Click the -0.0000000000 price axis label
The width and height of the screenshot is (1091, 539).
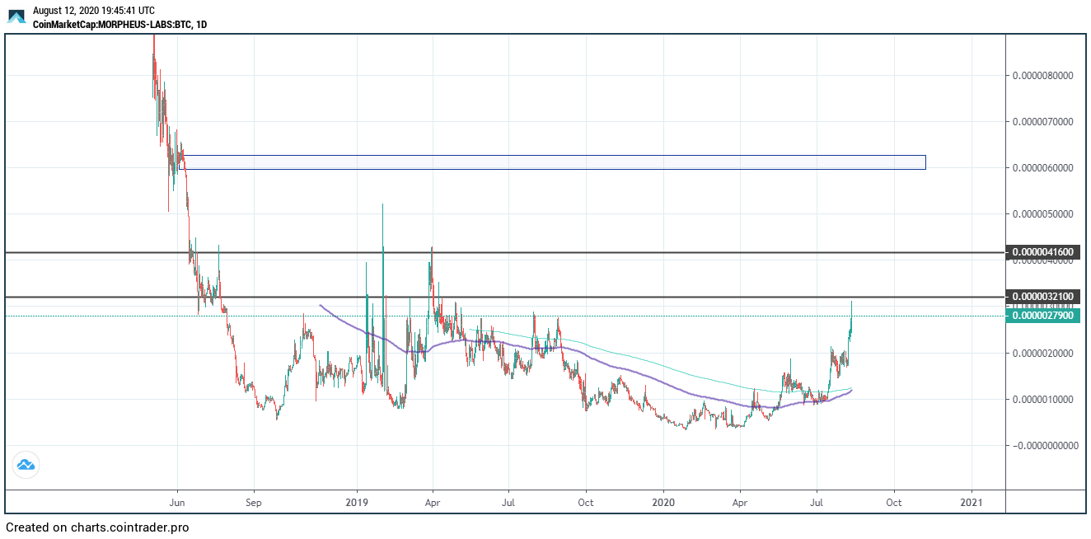[x=1042, y=446]
